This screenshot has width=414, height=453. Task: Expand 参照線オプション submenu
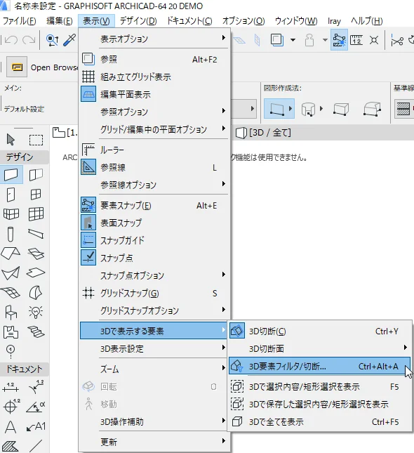coord(154,185)
